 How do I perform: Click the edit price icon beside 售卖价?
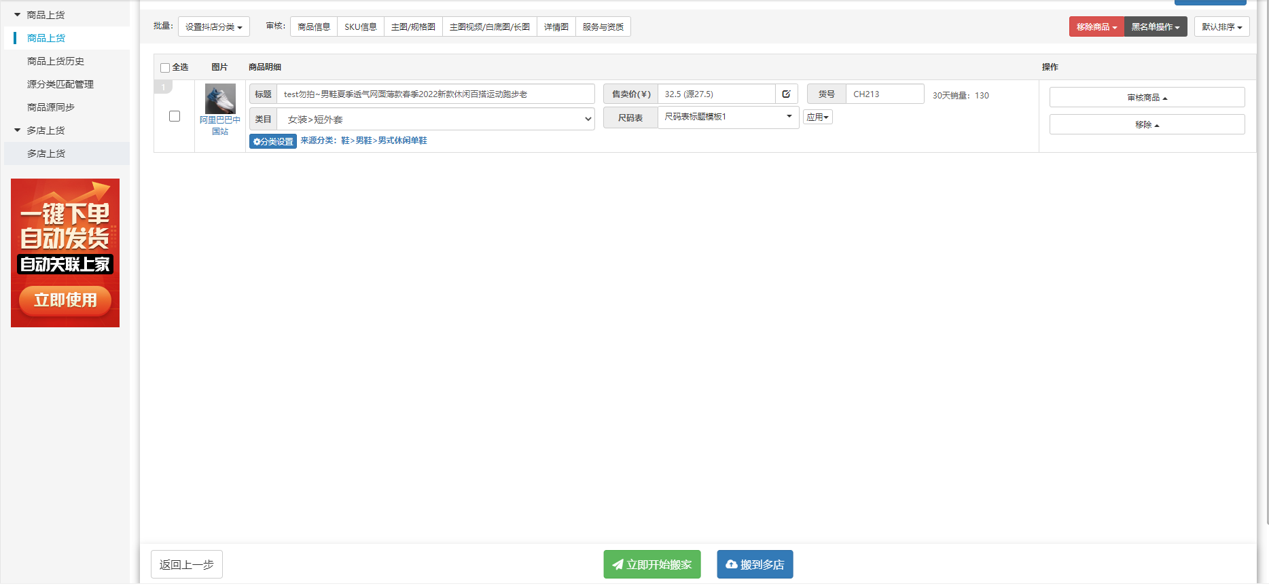click(786, 94)
